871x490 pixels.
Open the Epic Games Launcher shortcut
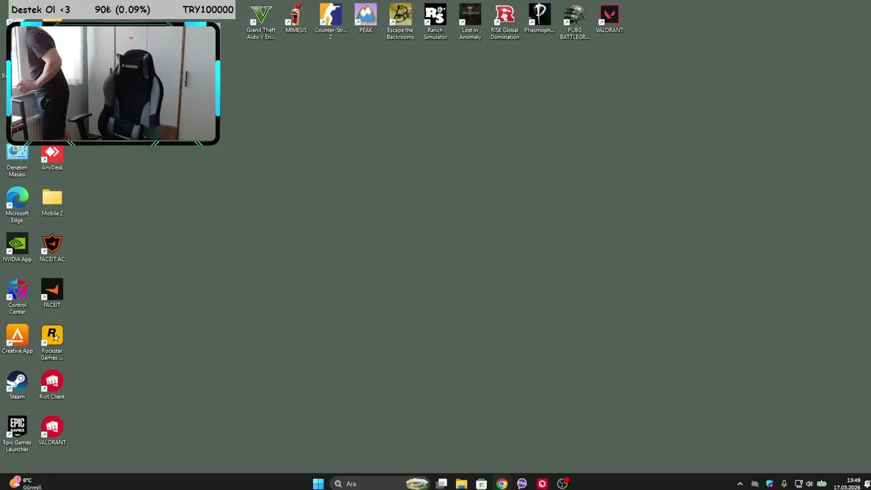point(17,434)
